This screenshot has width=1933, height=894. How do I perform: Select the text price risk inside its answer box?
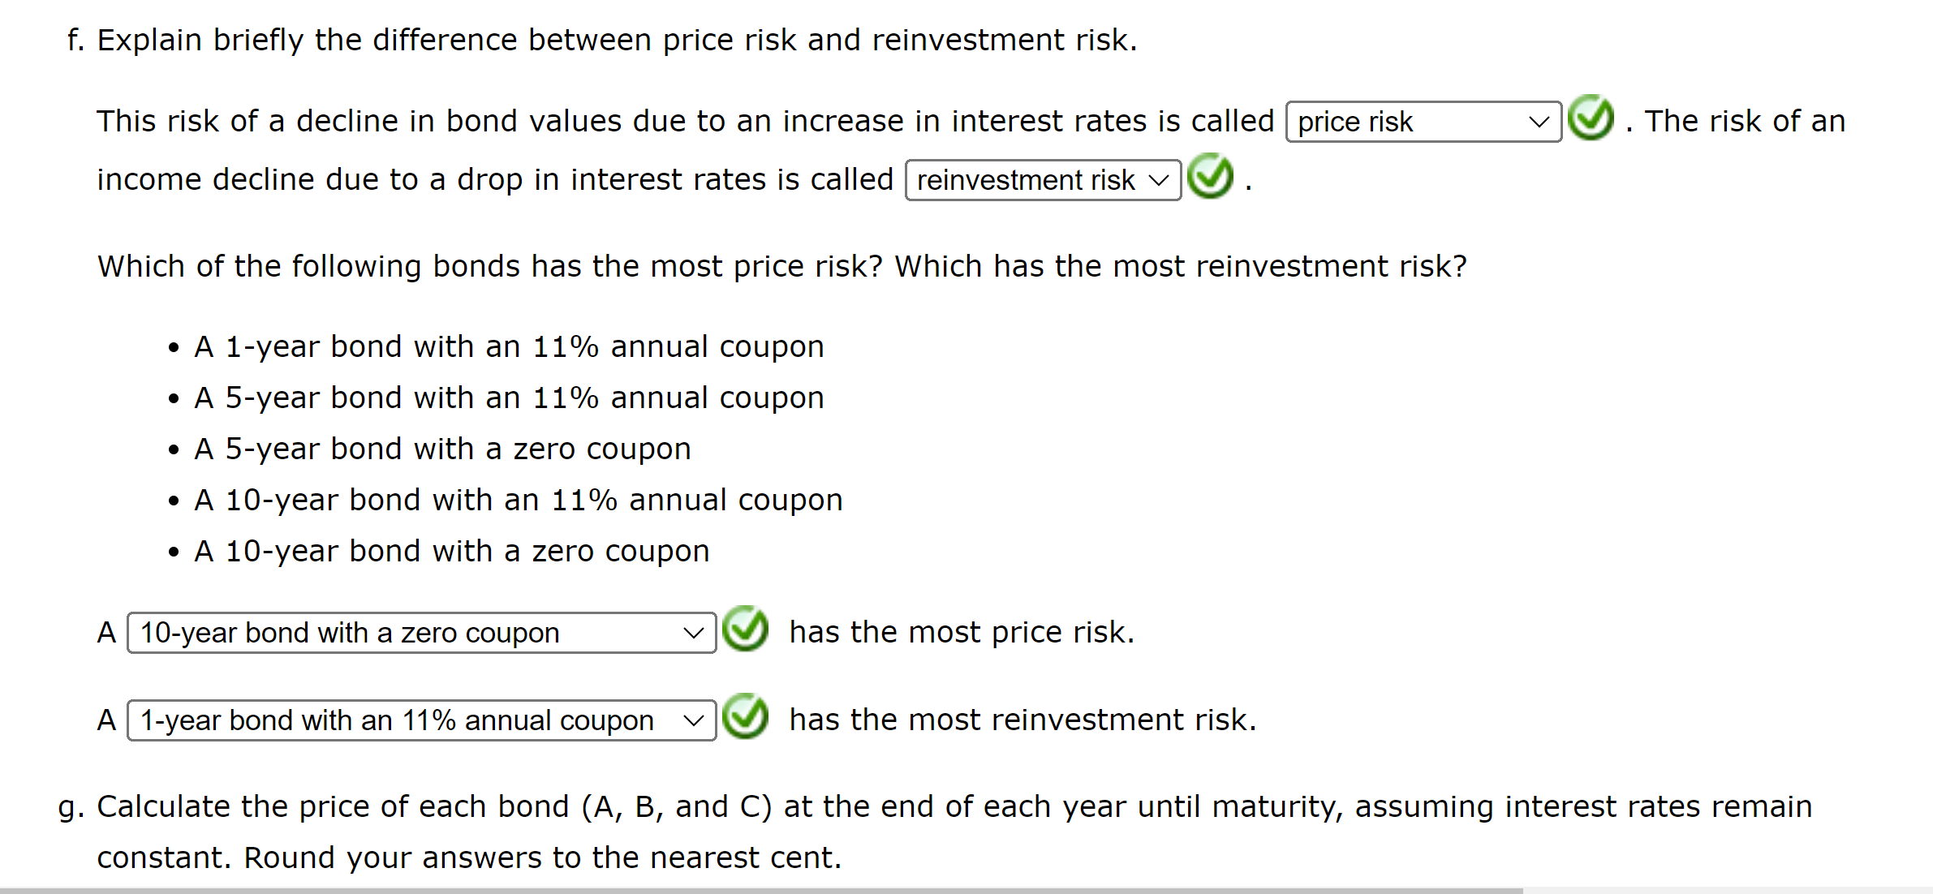[1354, 122]
